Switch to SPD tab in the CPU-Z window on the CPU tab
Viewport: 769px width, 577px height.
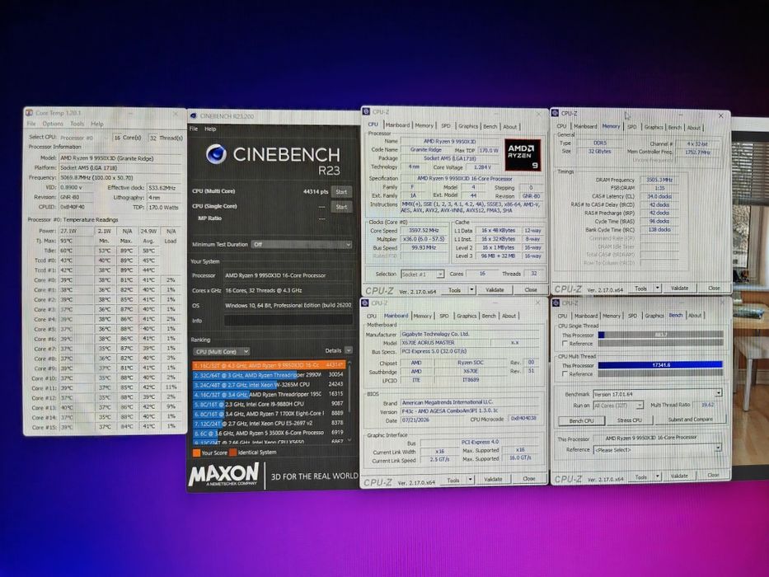pos(445,126)
